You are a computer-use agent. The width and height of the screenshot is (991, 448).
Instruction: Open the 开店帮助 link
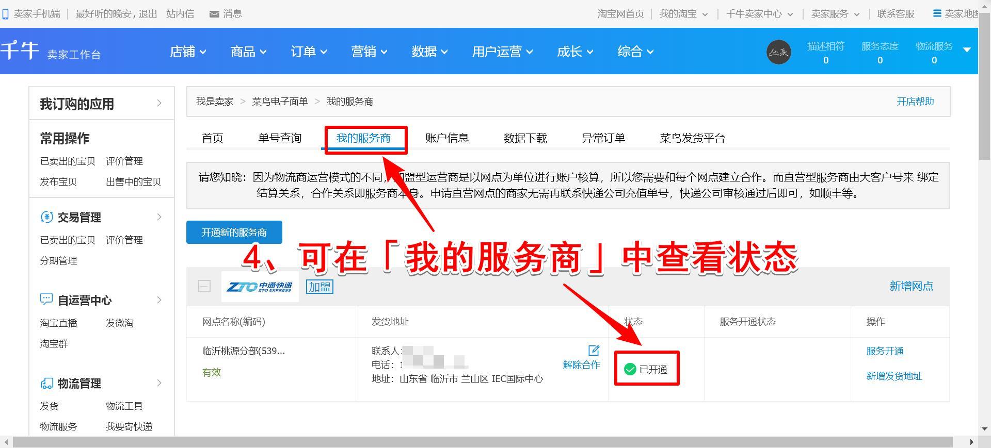point(915,102)
